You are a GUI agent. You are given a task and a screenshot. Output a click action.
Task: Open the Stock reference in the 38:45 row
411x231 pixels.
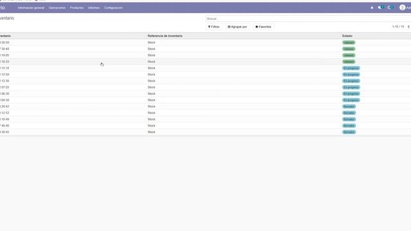pos(152,132)
